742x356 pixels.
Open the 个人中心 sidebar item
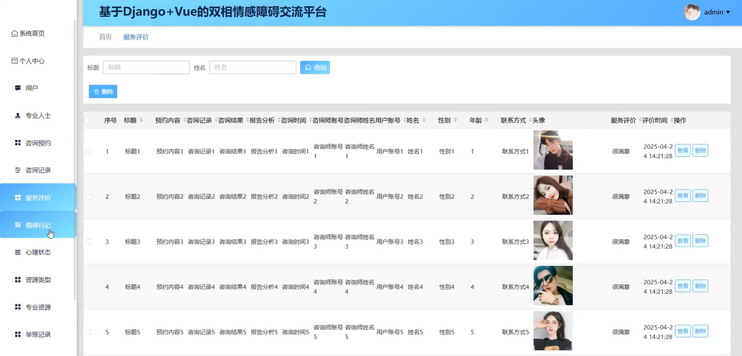coord(29,60)
